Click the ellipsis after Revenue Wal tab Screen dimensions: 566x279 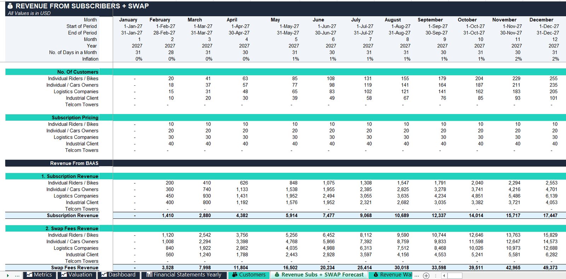click(x=417, y=275)
